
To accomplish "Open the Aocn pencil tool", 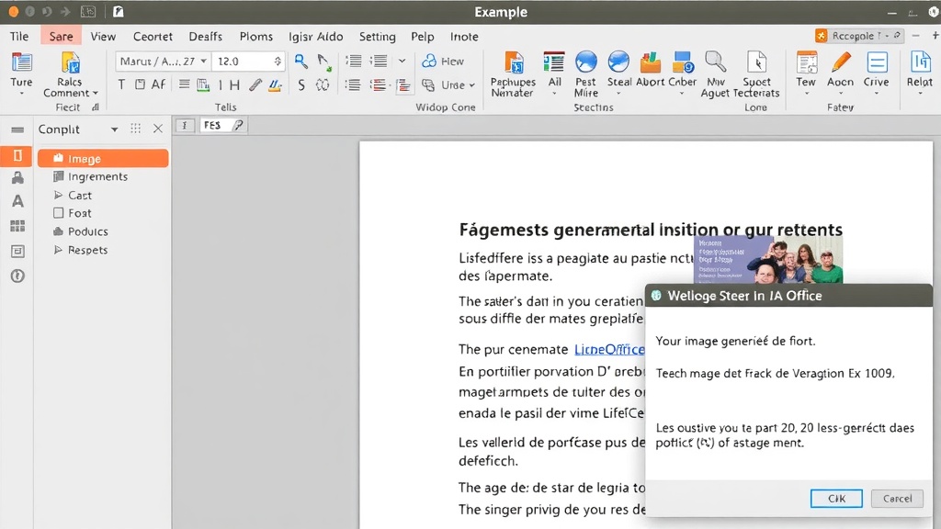I will [x=840, y=63].
